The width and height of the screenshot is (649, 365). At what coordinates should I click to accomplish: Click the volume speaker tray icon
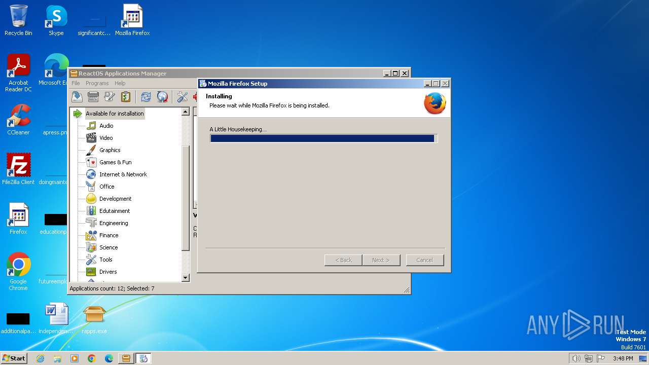click(576, 358)
